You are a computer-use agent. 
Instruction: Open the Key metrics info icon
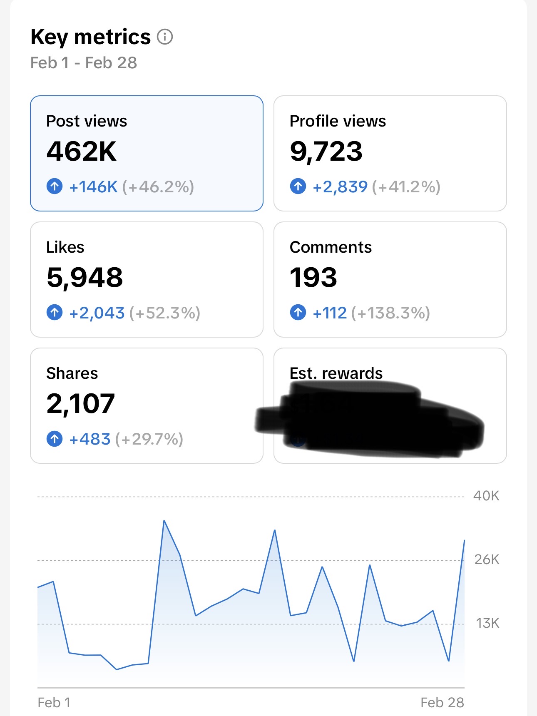pos(165,37)
